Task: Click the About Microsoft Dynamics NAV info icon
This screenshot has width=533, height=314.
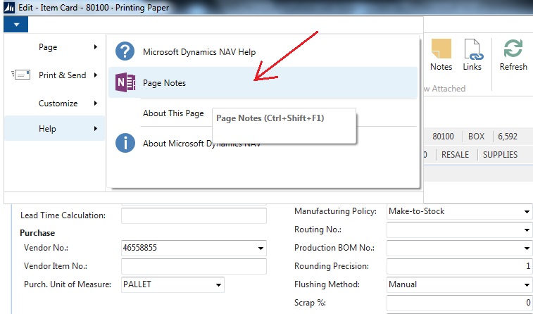Action: pyautogui.click(x=125, y=143)
